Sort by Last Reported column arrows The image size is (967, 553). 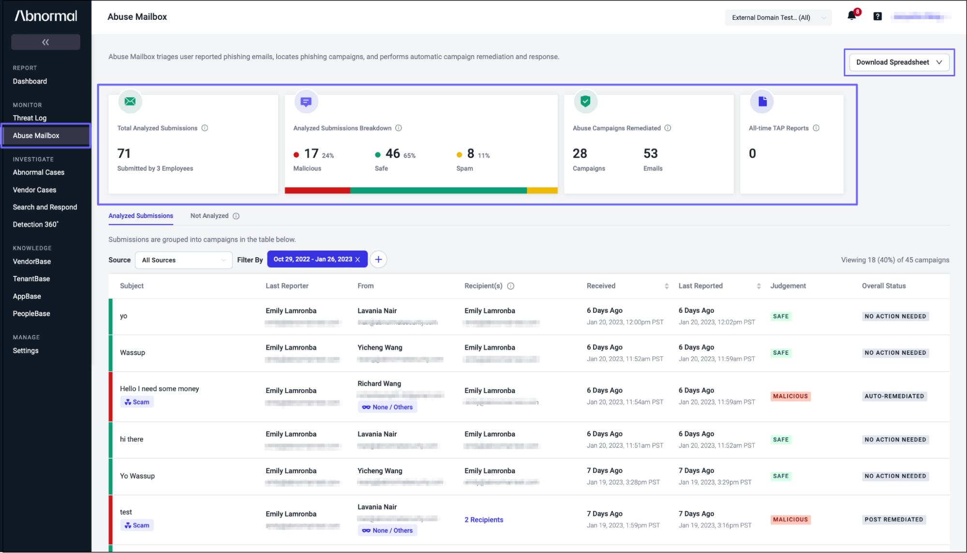coord(759,286)
